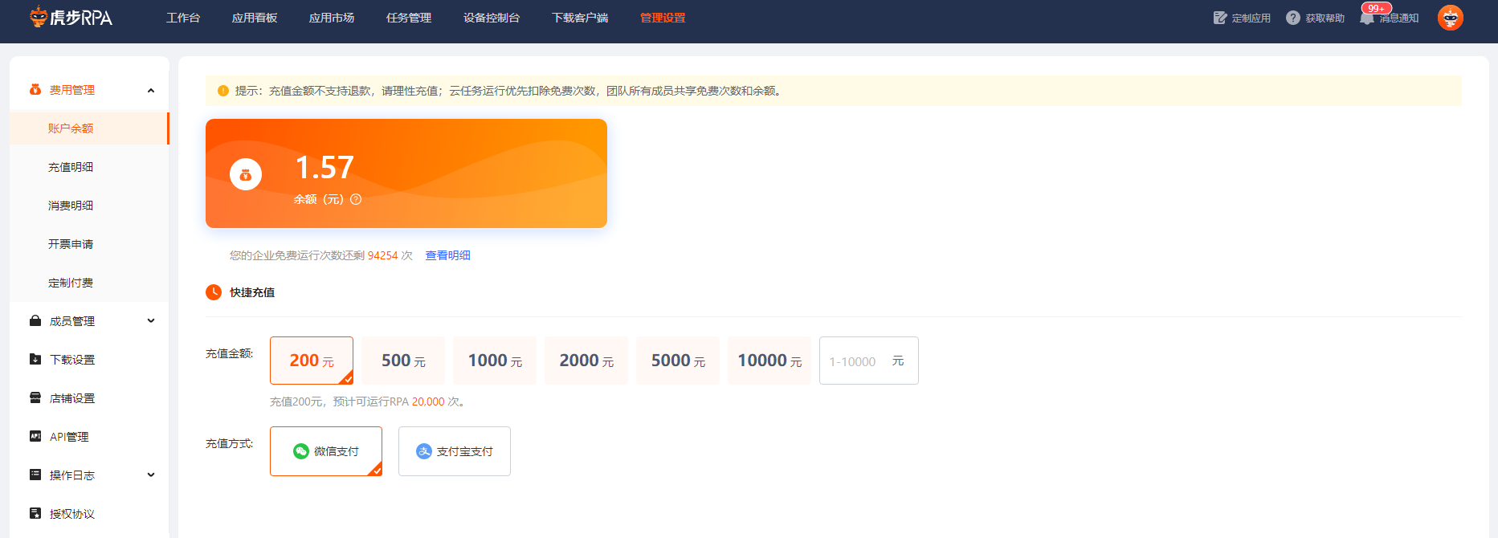Click the balance help question icon
This screenshot has width=1498, height=538.
click(x=356, y=199)
